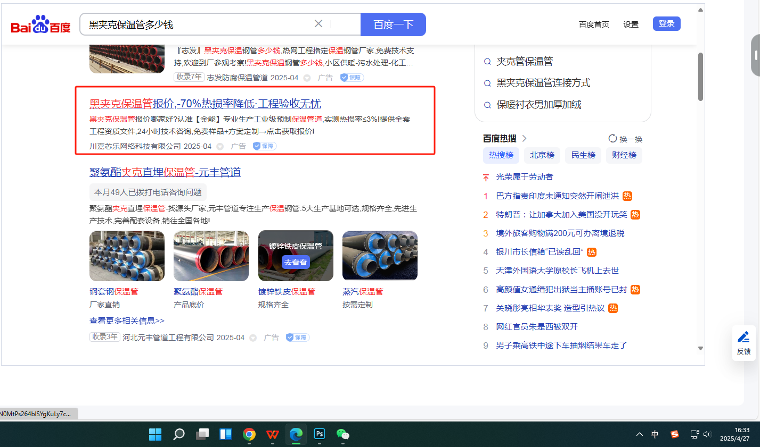Click the 保障 badge beside 川嘉芯乐网络科技 ad
Screen dimensions: 760x447
pos(265,146)
